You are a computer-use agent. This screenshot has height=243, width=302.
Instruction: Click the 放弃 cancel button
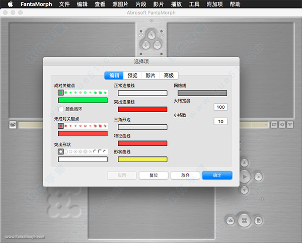pos(185,176)
